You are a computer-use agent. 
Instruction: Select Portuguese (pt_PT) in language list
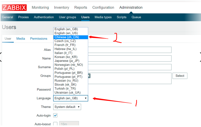click(71, 77)
